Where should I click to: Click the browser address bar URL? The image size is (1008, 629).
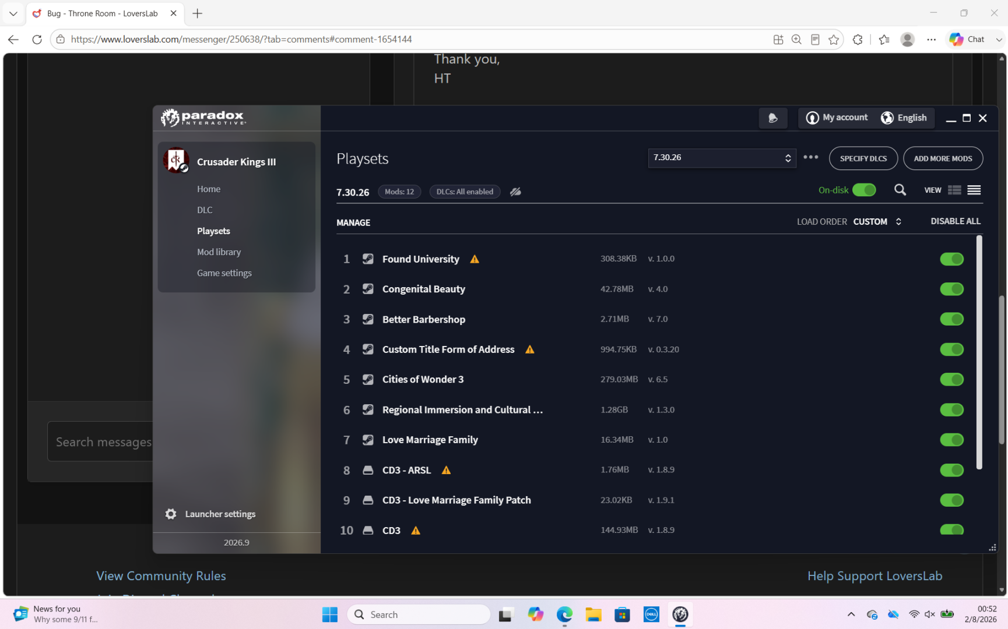(241, 40)
